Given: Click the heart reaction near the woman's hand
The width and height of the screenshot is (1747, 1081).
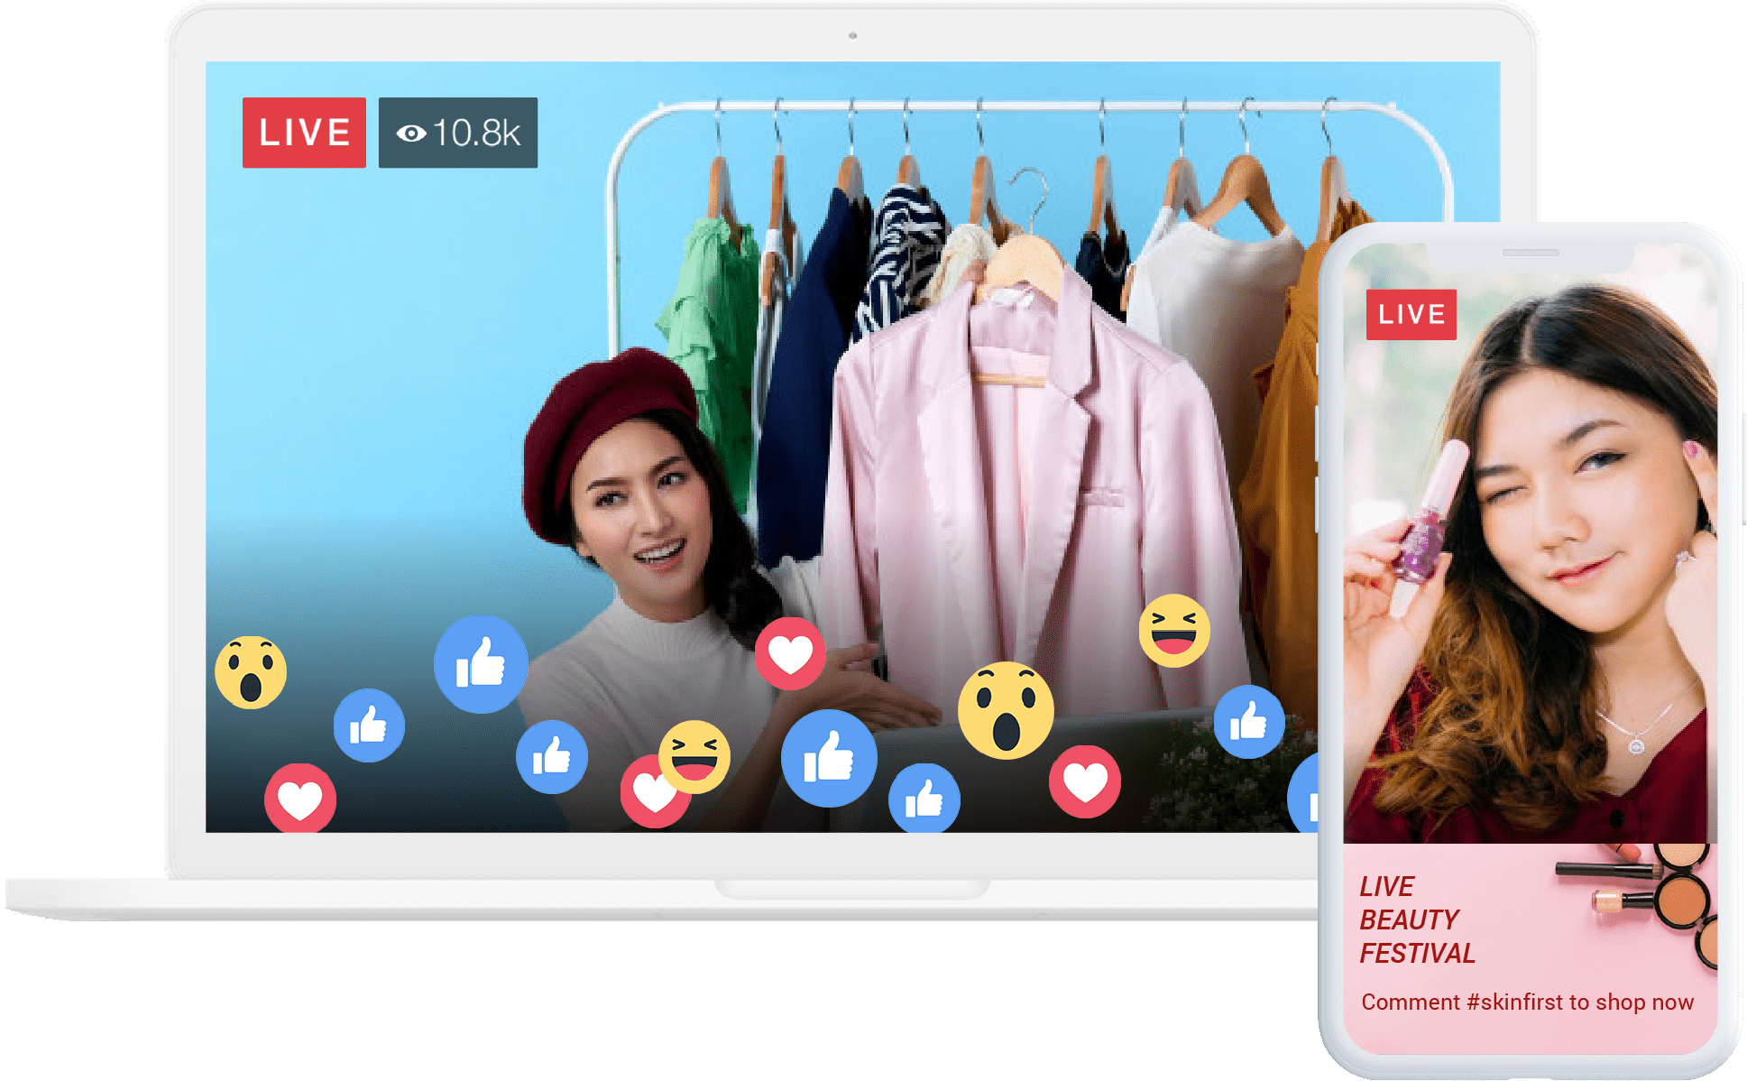Looking at the screenshot, I should click(790, 653).
